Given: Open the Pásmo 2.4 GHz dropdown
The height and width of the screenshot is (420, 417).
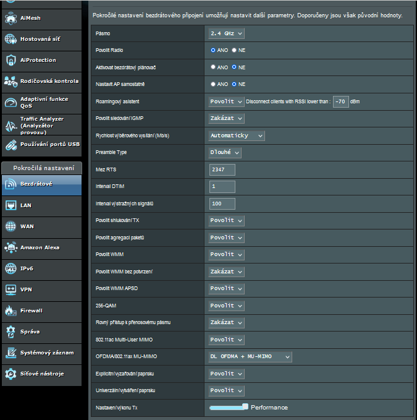Looking at the screenshot, I should 226,33.
